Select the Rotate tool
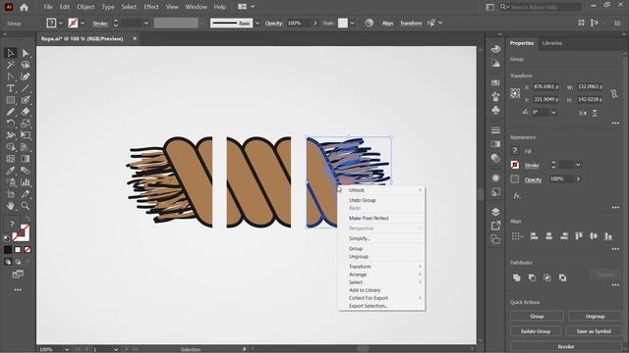This screenshot has height=353, width=629. point(11,124)
